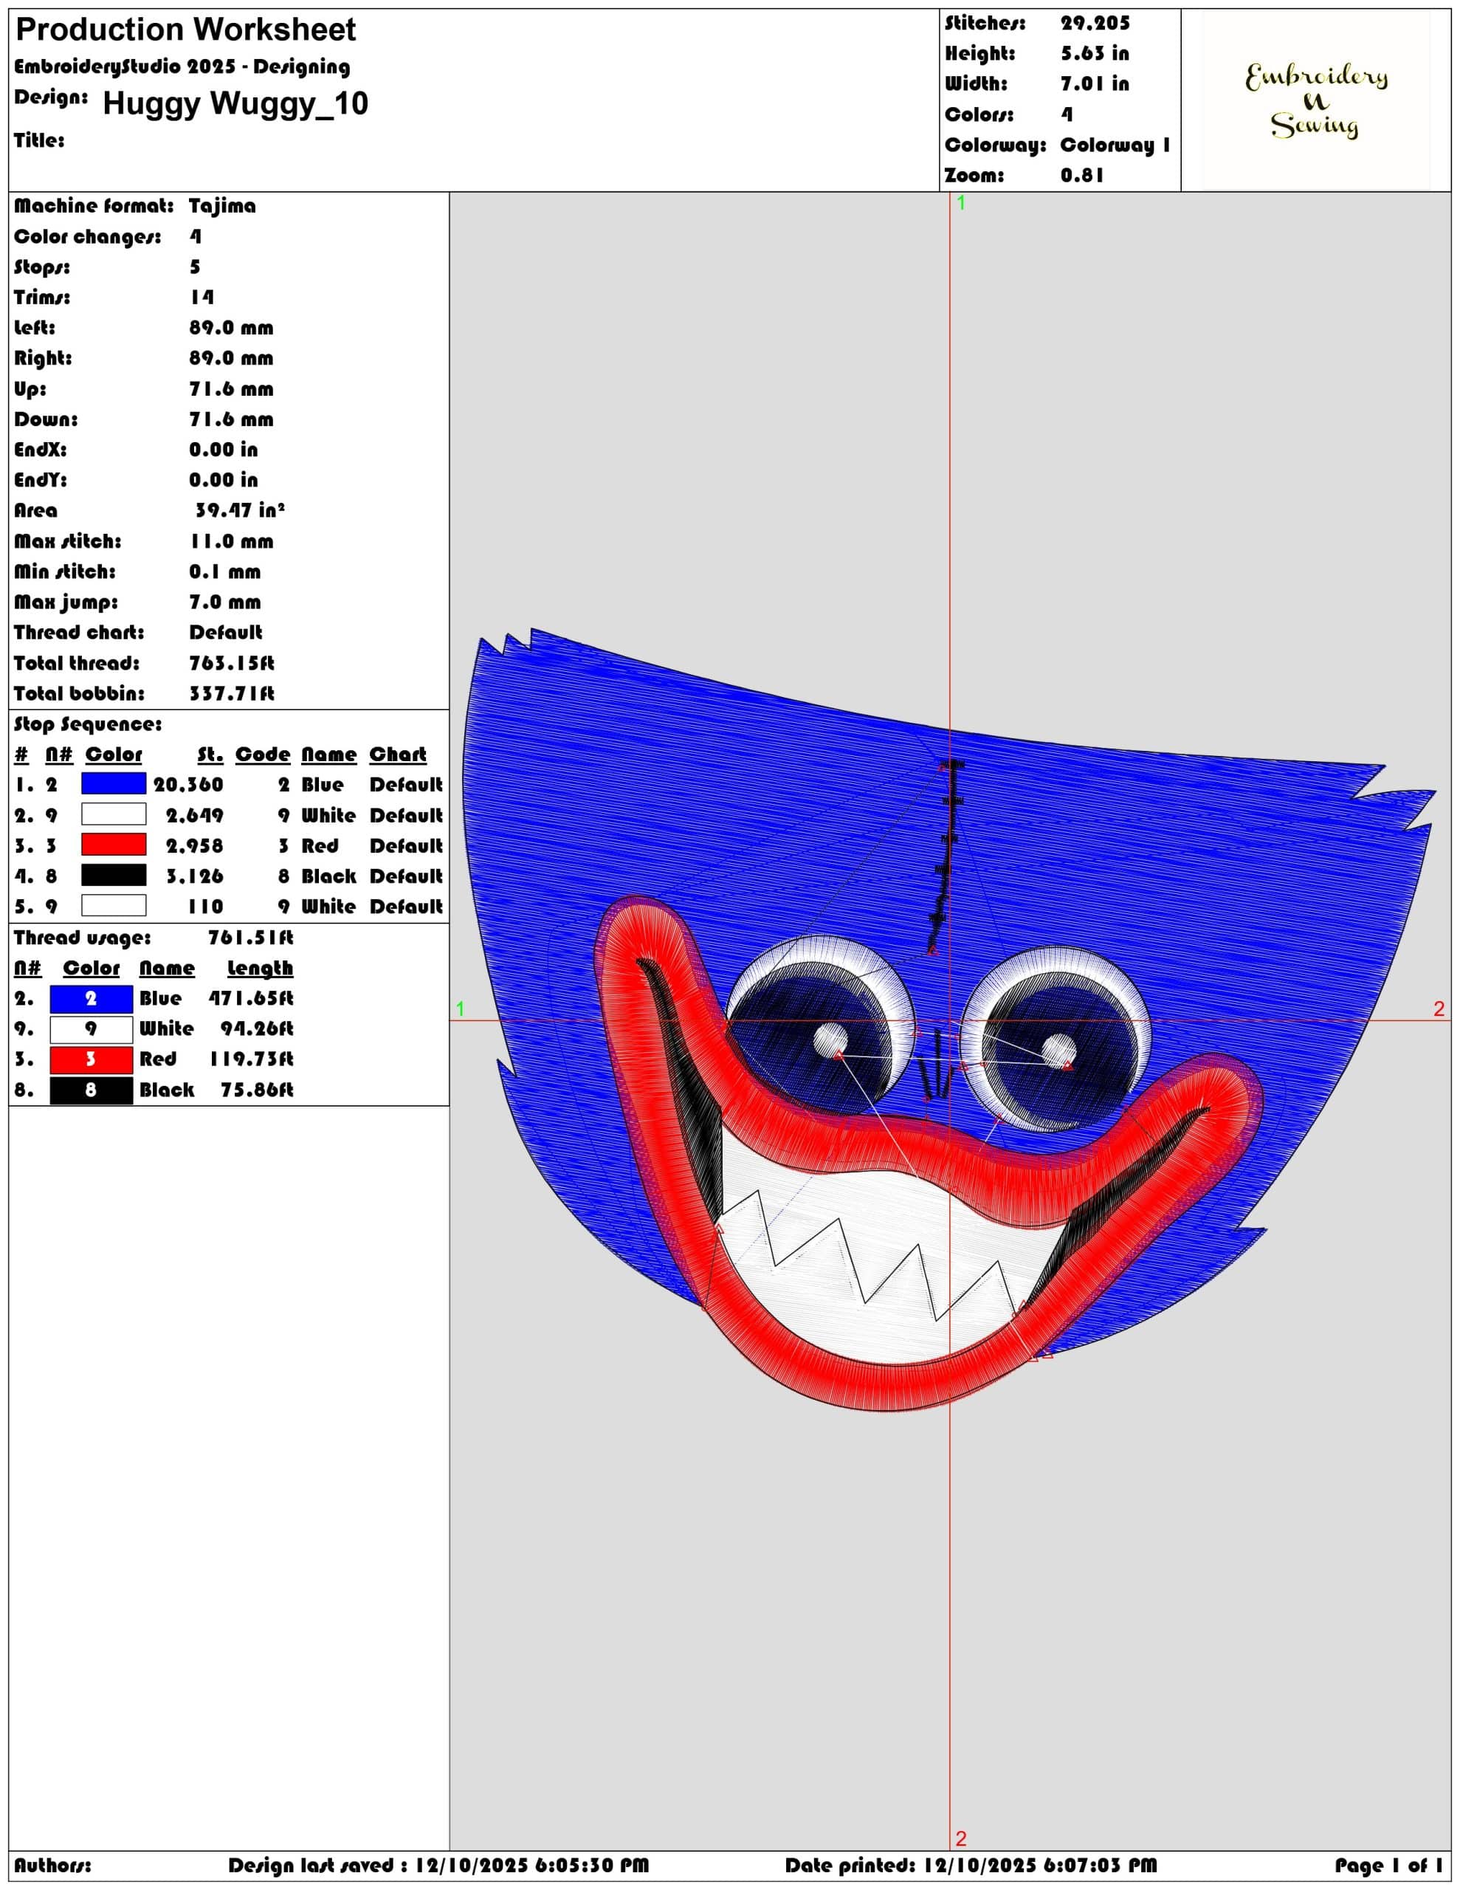This screenshot has height=1890, width=1460.
Task: Click Red thread length 119.73ft
Action: click(250, 1059)
